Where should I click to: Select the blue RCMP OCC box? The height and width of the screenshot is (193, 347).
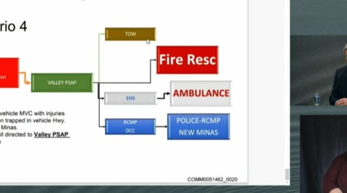click(x=130, y=127)
